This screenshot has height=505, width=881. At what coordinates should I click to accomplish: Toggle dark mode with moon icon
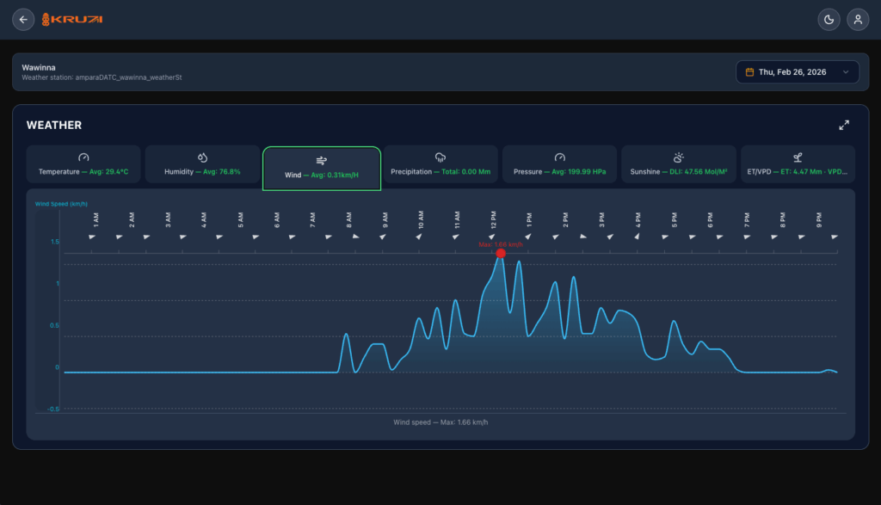click(x=829, y=20)
